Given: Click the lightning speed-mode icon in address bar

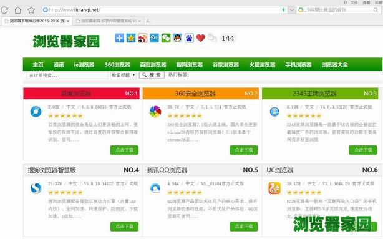Looking at the screenshot, I should [x=284, y=10].
